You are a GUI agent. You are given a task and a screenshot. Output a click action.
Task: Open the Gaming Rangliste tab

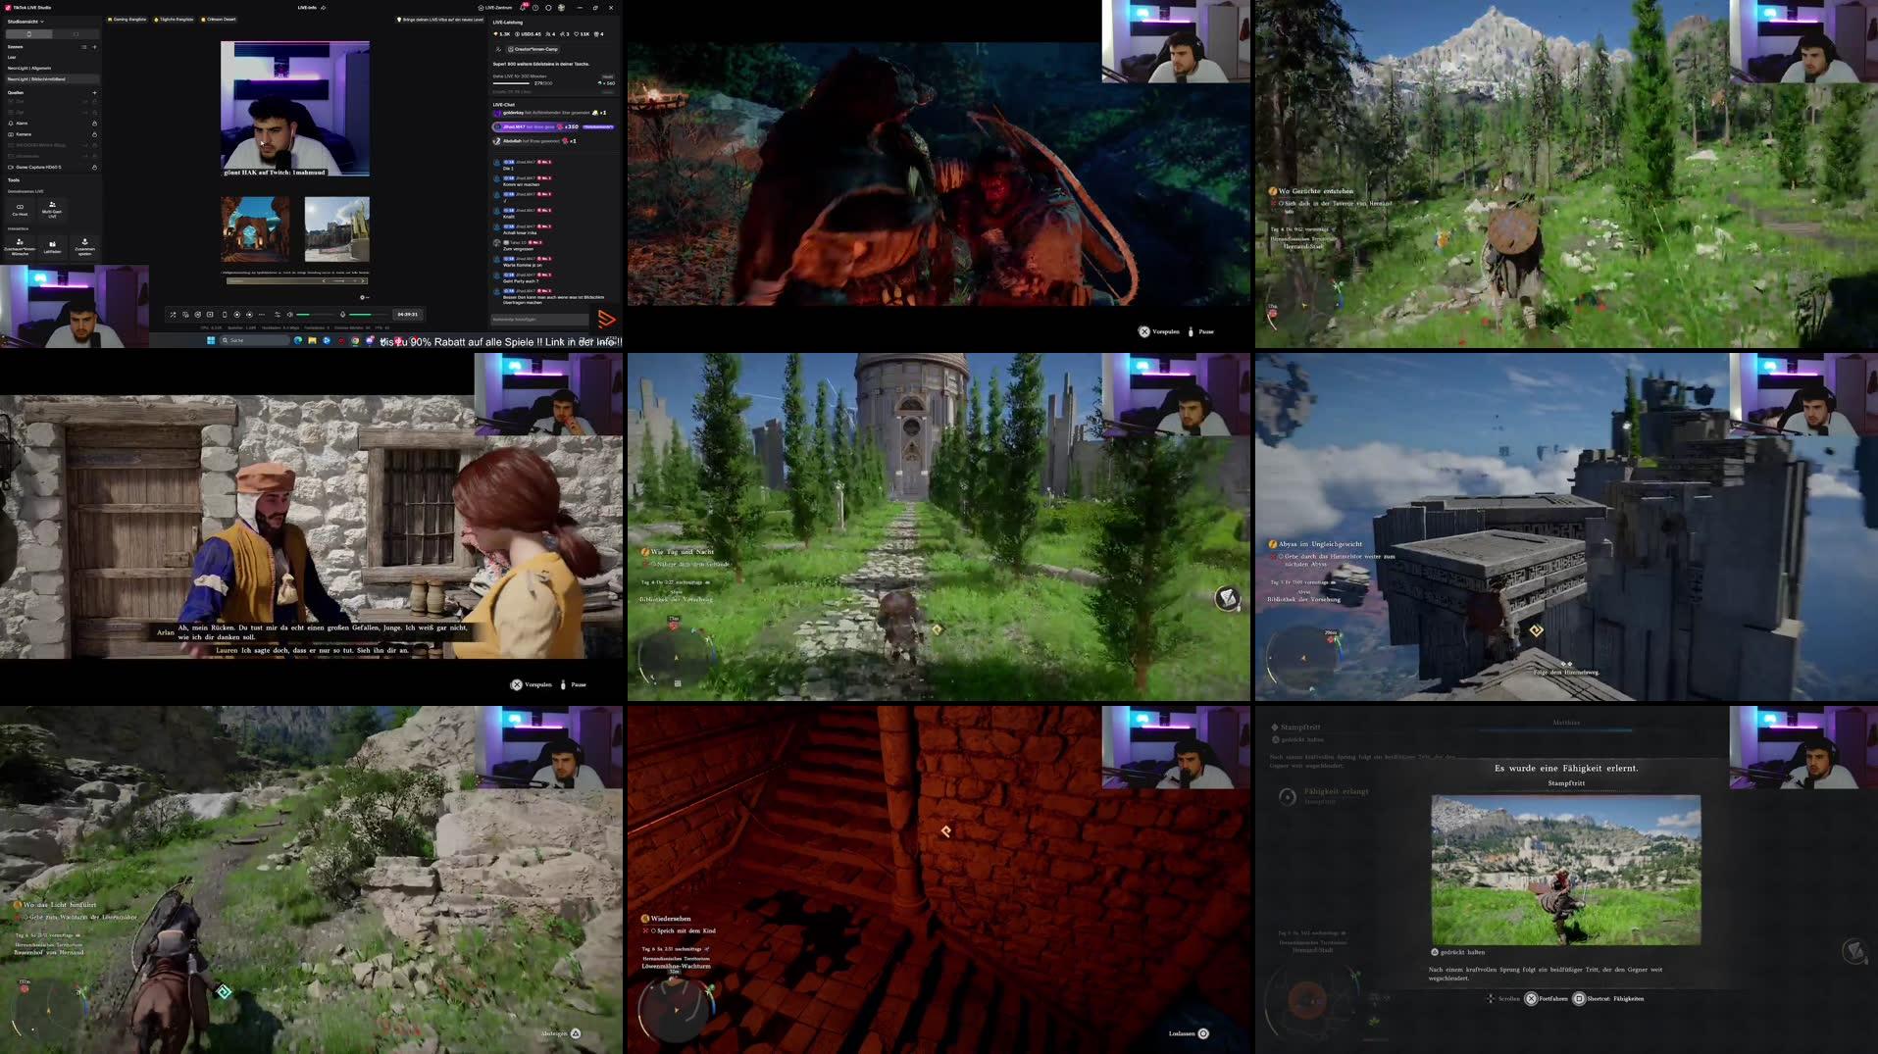coord(128,20)
